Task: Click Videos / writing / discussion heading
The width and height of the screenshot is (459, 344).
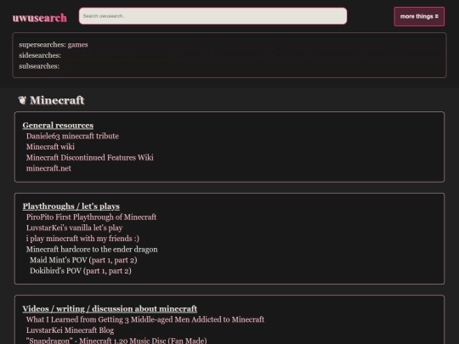Action: coord(110,308)
